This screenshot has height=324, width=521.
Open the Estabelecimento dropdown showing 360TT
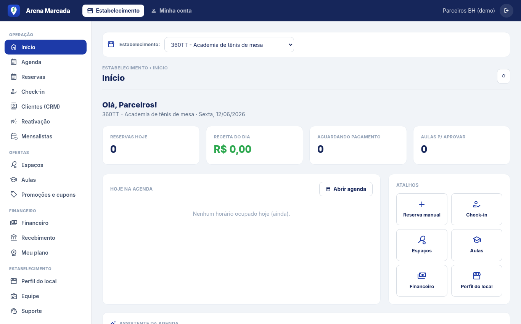tap(229, 45)
